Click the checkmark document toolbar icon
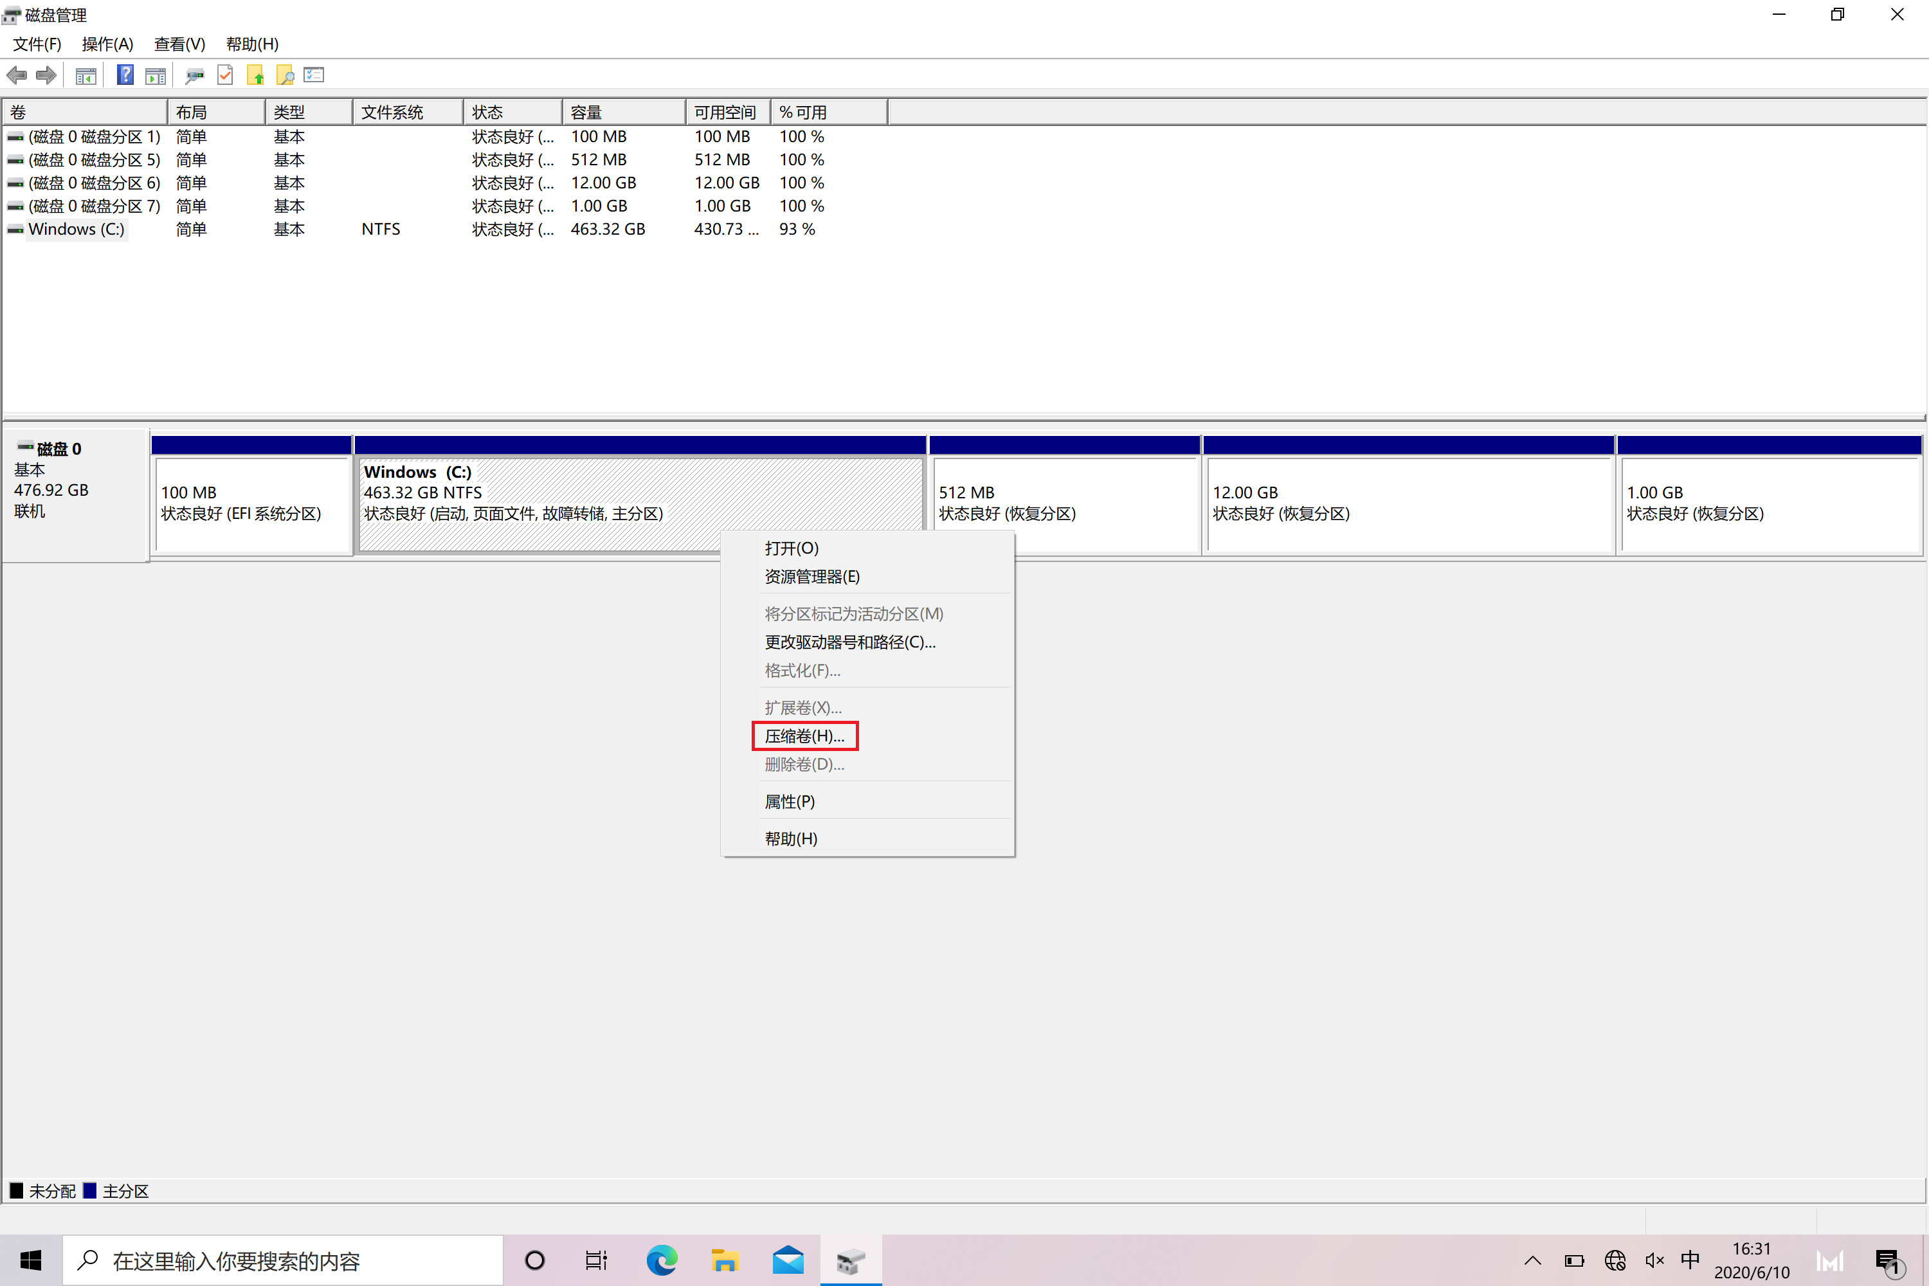The height and width of the screenshot is (1286, 1929). tap(226, 75)
